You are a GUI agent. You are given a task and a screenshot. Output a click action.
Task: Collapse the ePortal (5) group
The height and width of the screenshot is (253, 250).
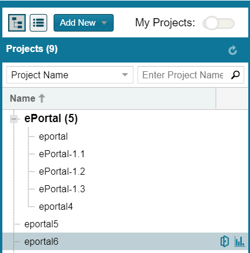click(13, 119)
